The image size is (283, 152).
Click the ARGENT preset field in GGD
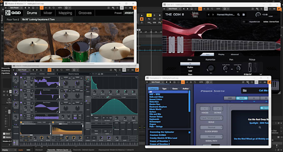(x=129, y=13)
